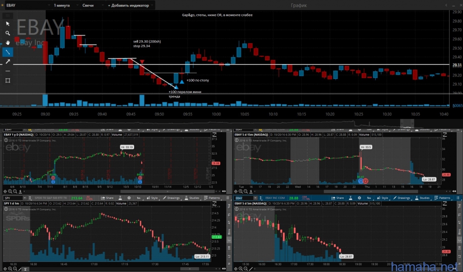Zoom in on the EBAY 5 d 15m chart
This screenshot has width=463, height=272.
(241, 191)
